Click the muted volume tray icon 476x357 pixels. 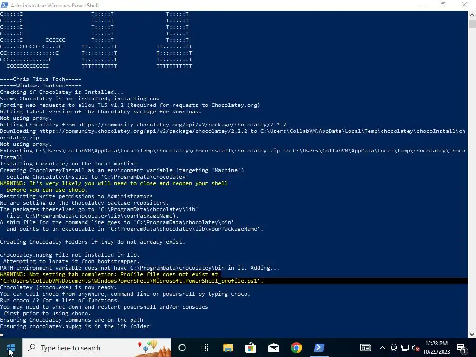point(416,348)
